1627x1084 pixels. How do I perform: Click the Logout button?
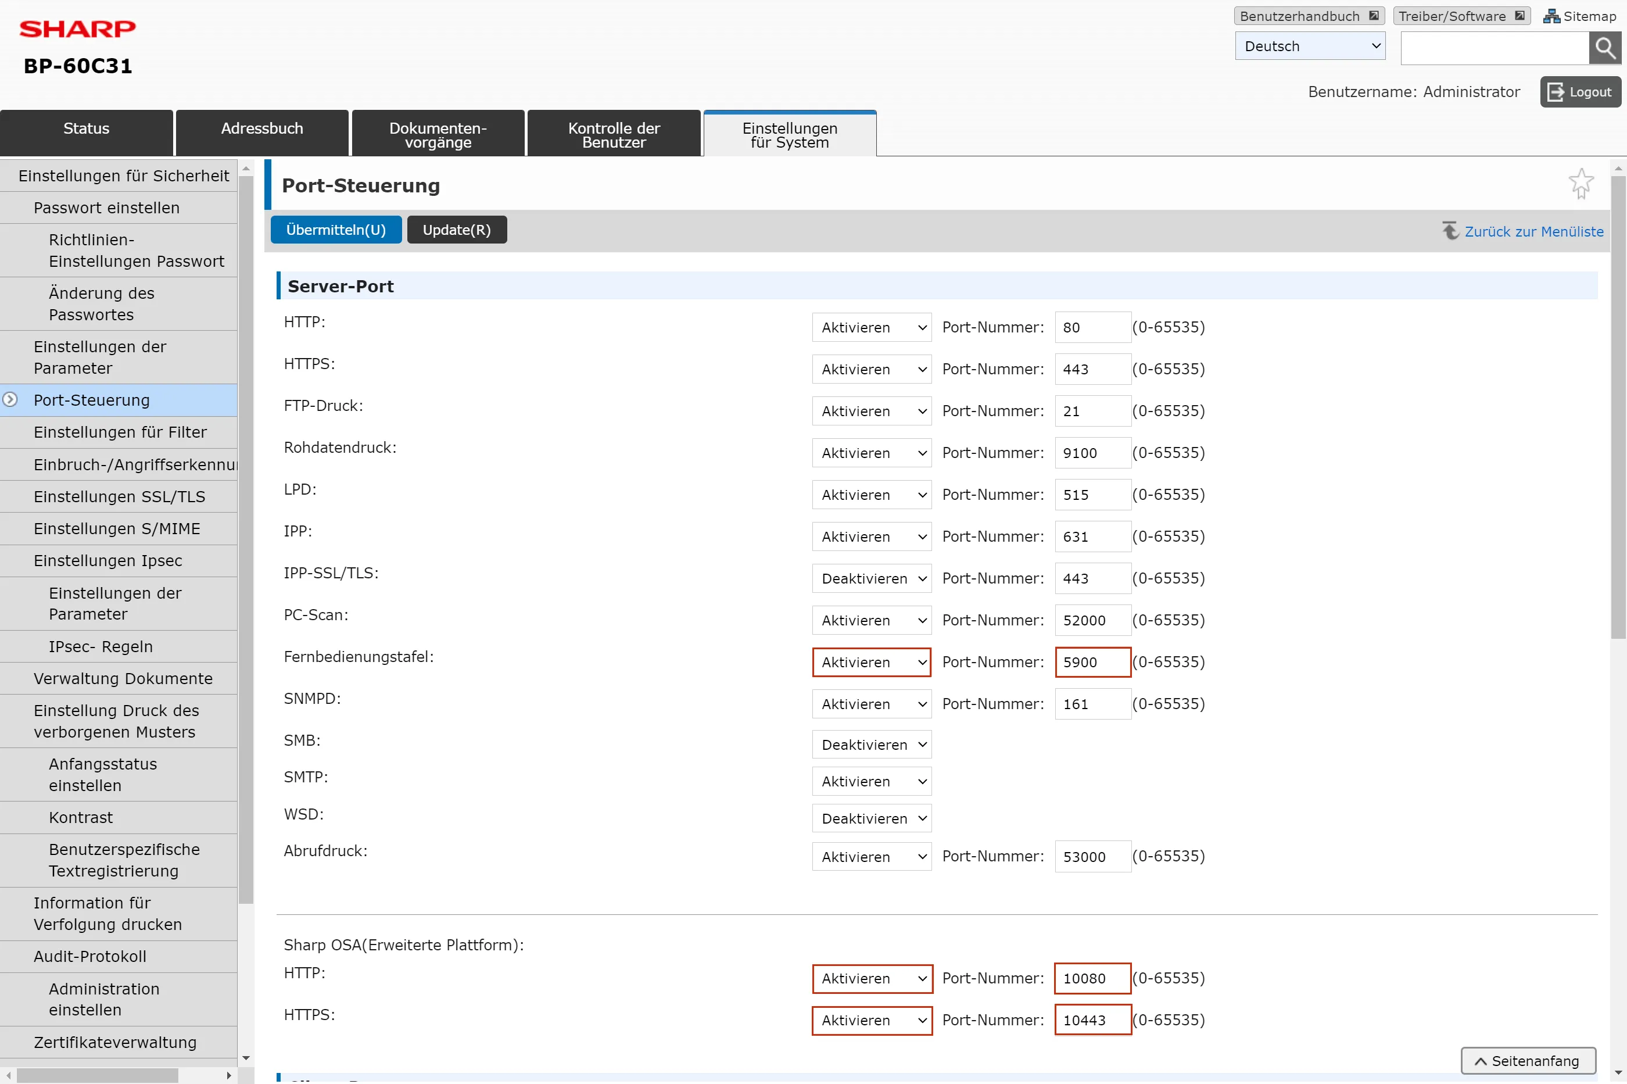pos(1580,92)
